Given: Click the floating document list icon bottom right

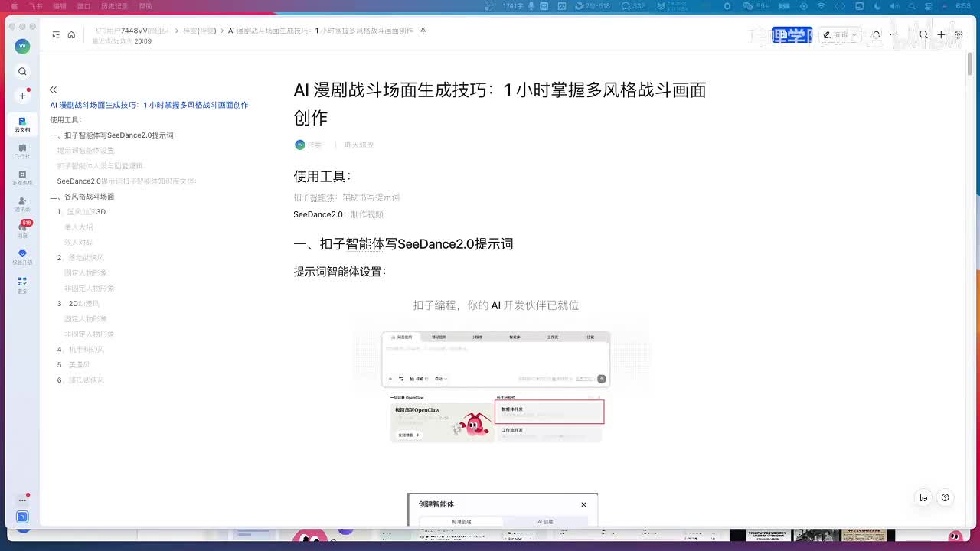Looking at the screenshot, I should click(924, 497).
